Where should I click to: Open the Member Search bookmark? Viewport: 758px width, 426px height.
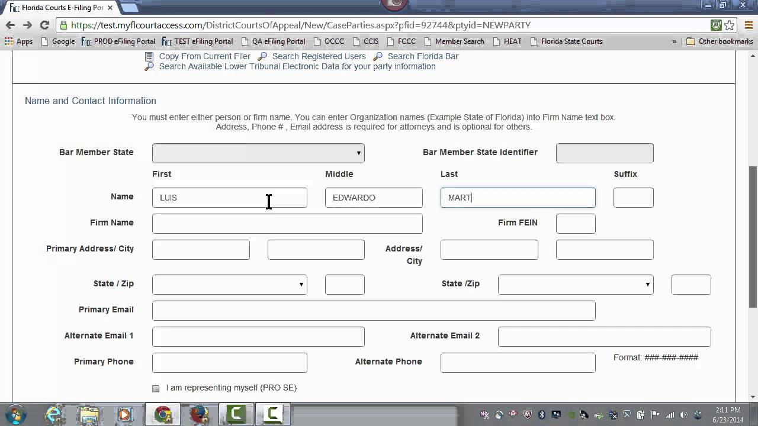[x=454, y=41]
